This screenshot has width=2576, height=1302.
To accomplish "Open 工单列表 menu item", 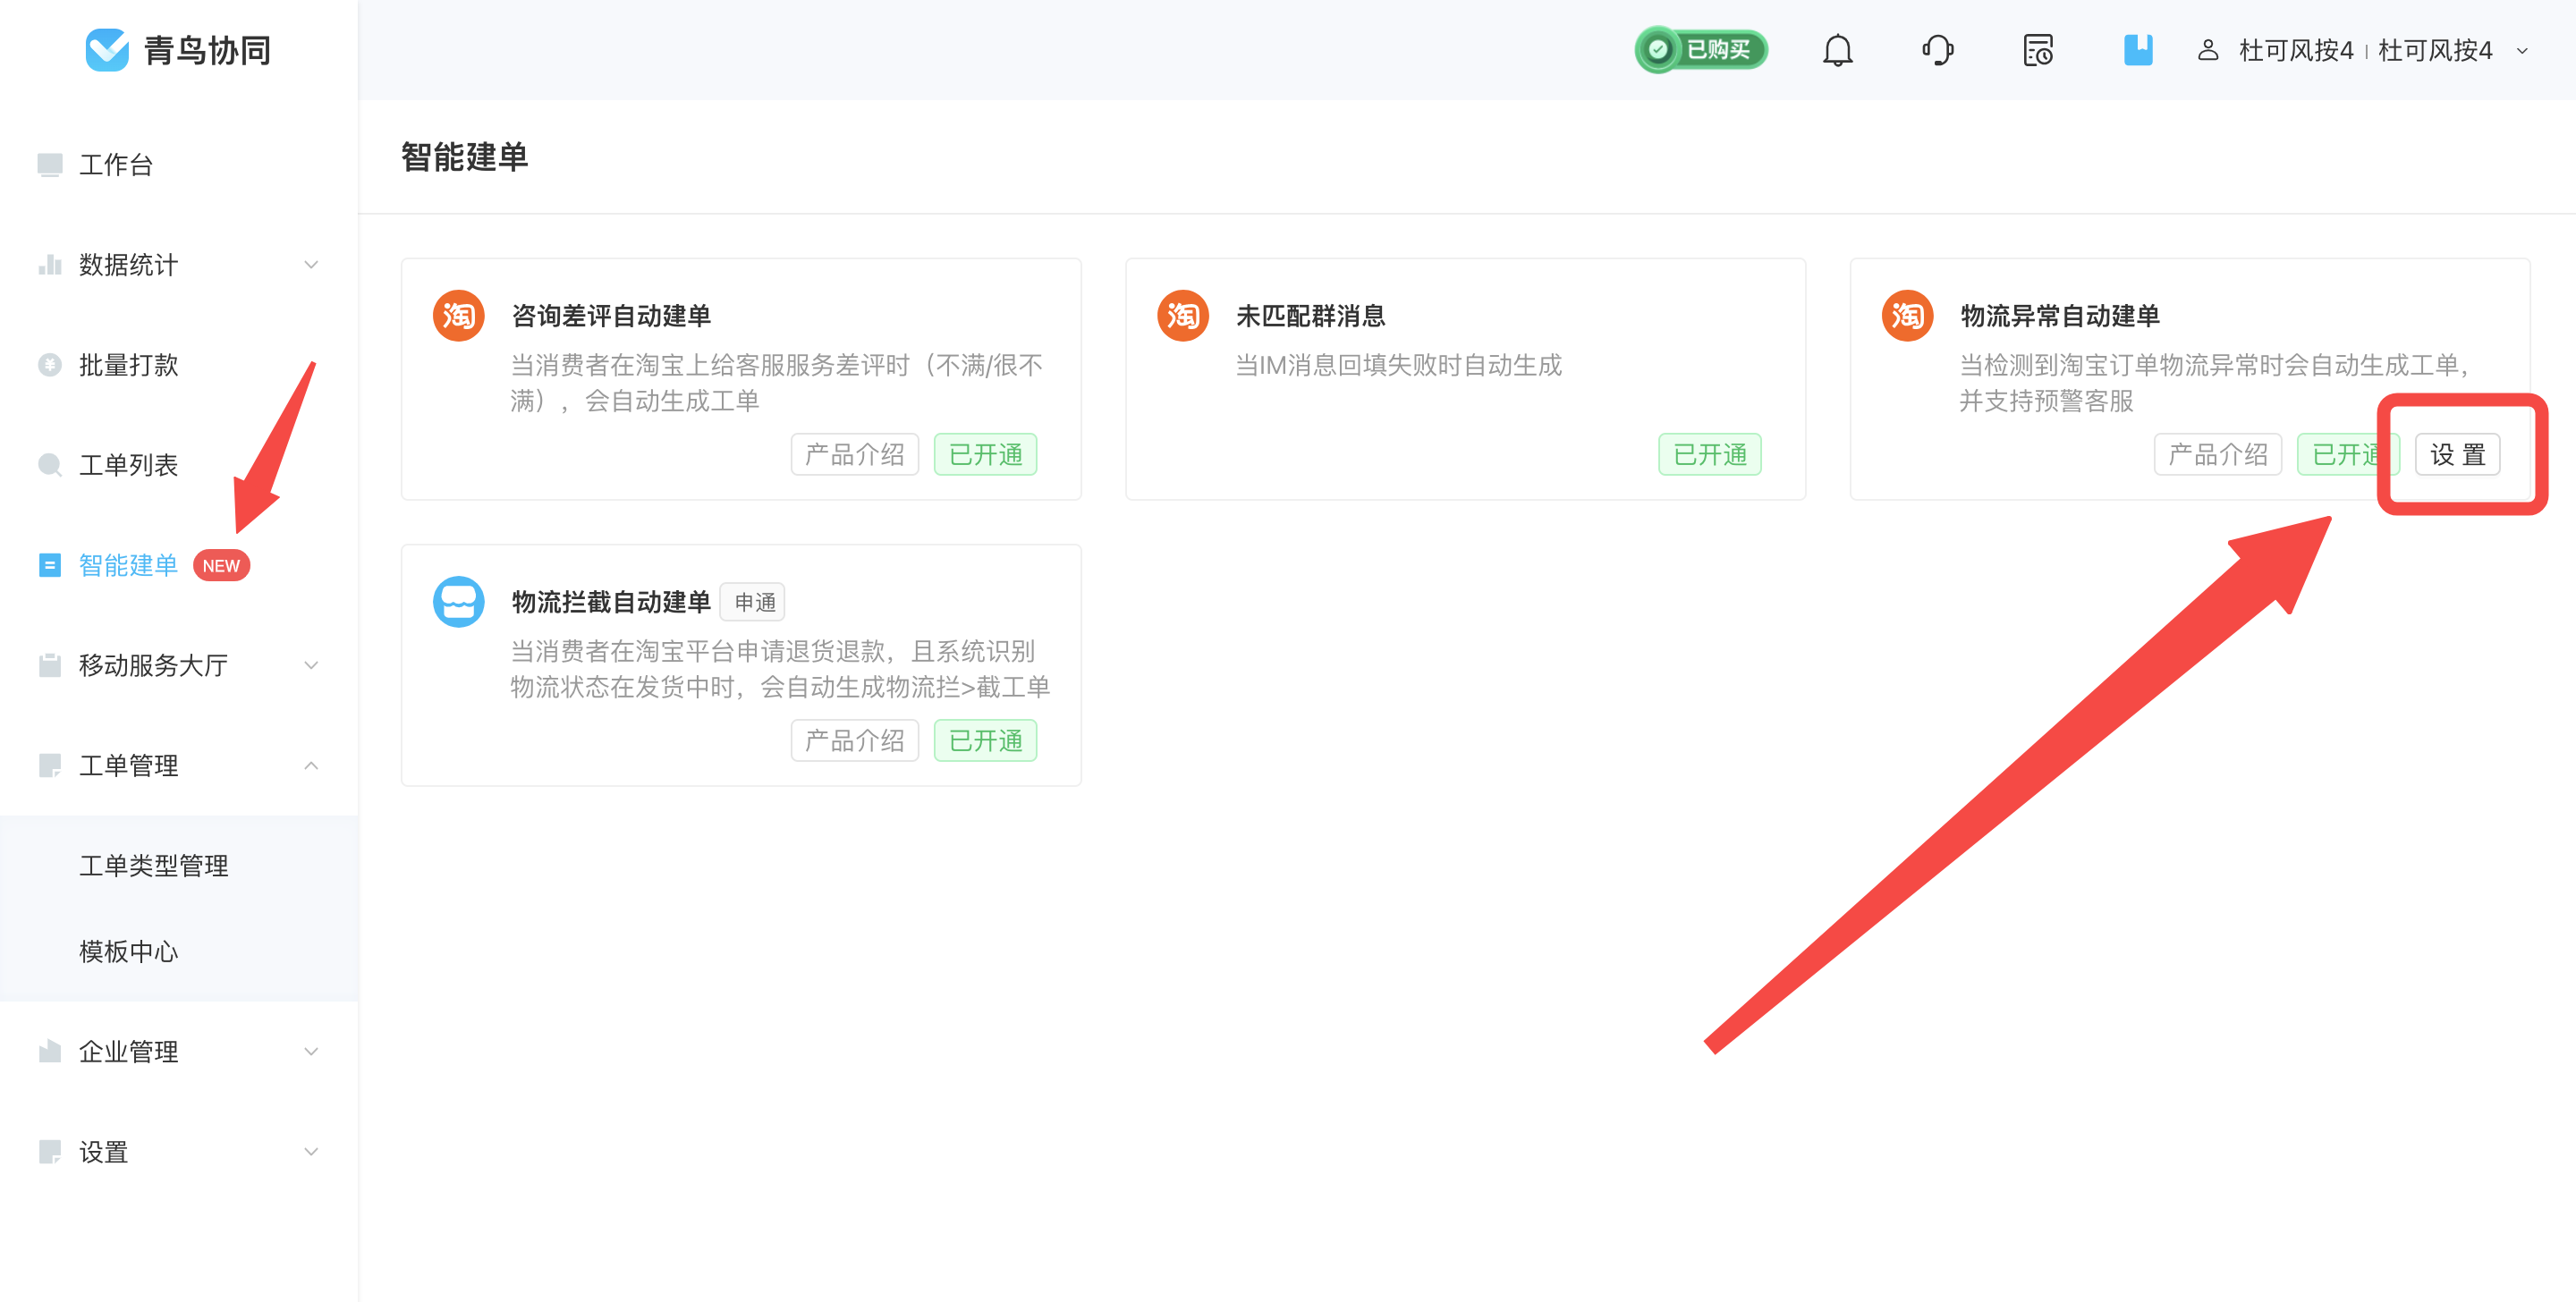I will pyautogui.click(x=179, y=465).
